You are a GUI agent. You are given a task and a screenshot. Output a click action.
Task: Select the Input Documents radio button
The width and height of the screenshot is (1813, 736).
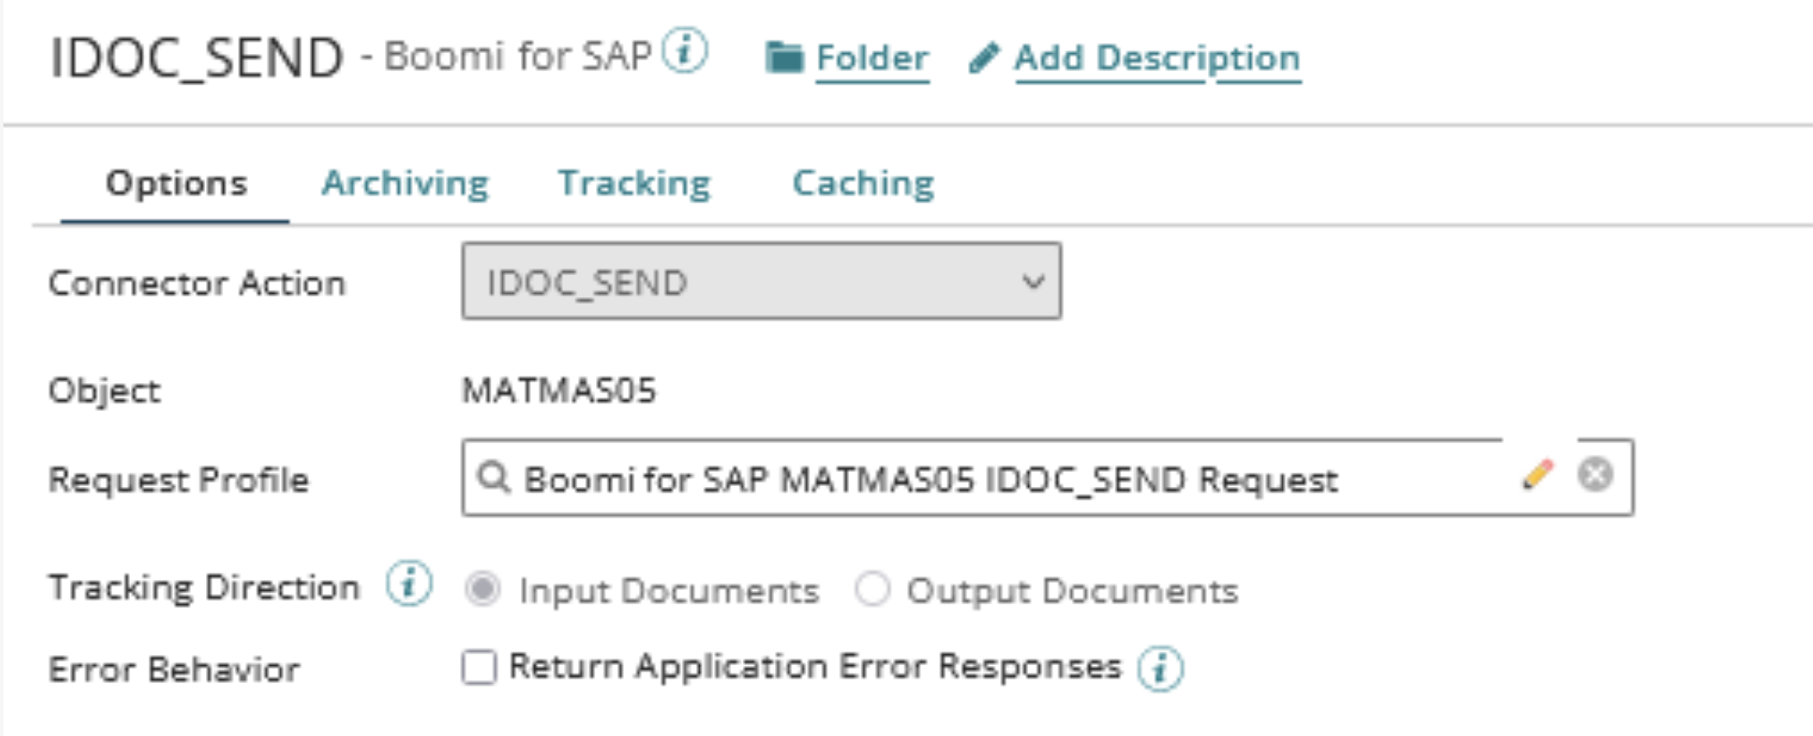(483, 589)
